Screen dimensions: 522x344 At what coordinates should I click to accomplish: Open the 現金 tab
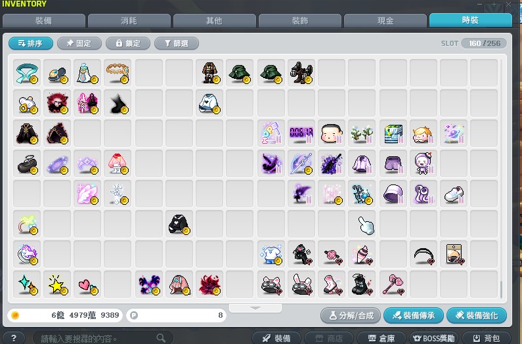click(385, 20)
